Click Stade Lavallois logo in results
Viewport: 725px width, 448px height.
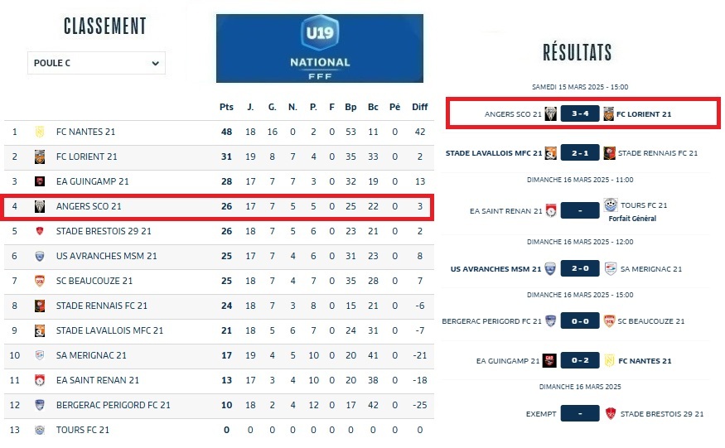pyautogui.click(x=550, y=153)
